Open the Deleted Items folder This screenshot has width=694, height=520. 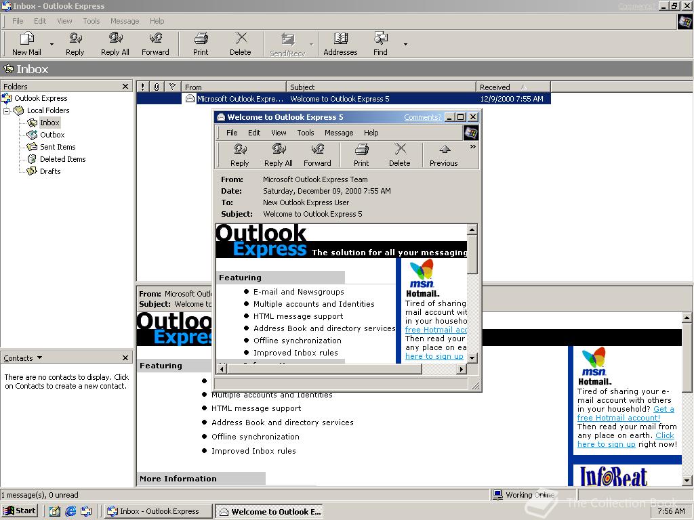63,159
